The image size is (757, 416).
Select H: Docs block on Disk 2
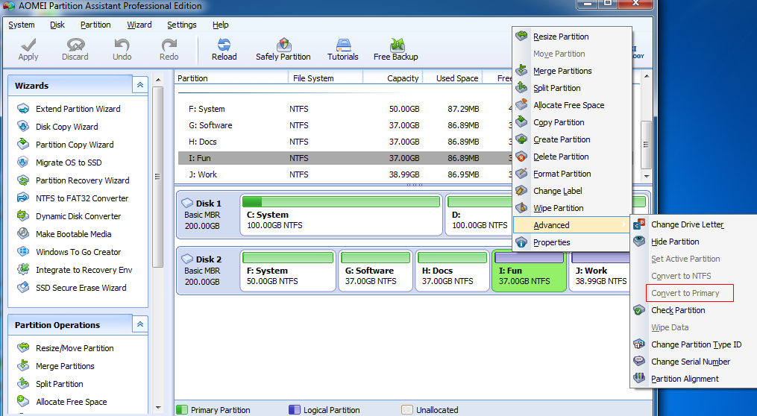[x=453, y=271]
